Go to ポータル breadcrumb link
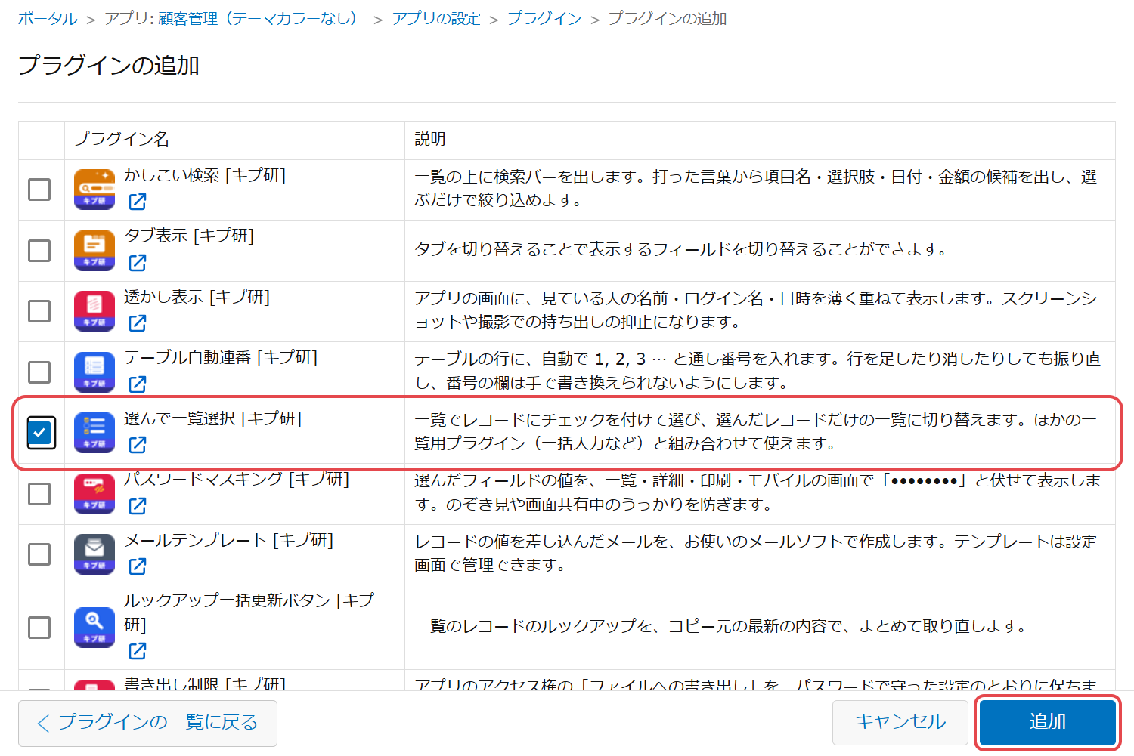Image resolution: width=1134 pixels, height=756 pixels. pyautogui.click(x=48, y=19)
